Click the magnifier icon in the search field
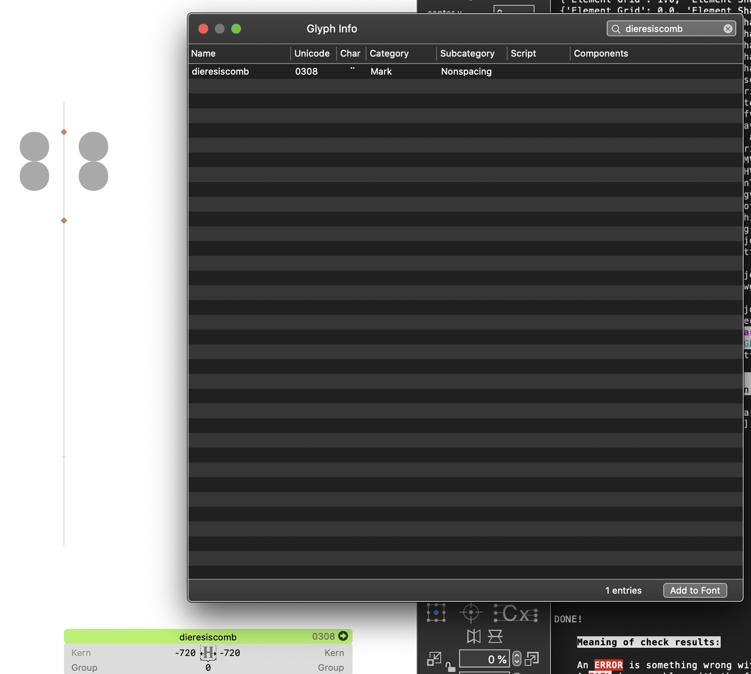The height and width of the screenshot is (674, 751). pos(617,29)
